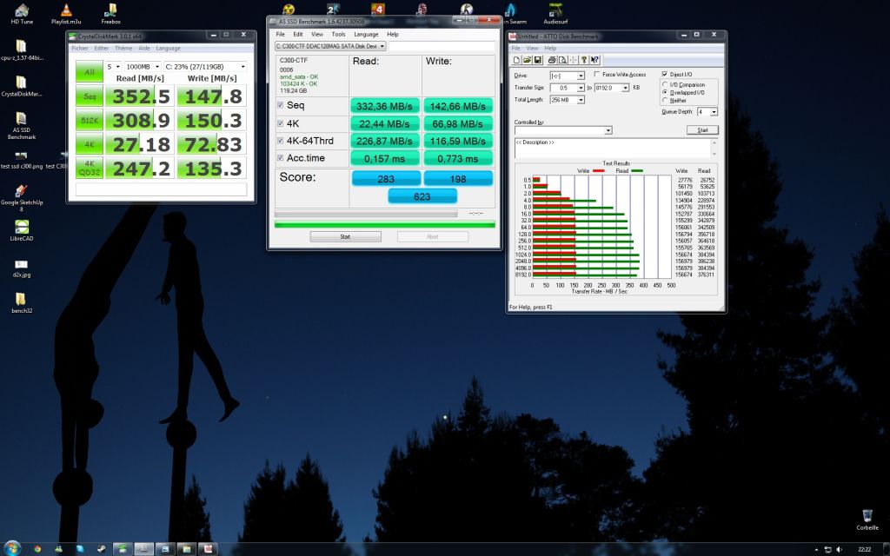
Task: Click the Start button in ATTO Disk Benchmark
Action: pos(702,130)
